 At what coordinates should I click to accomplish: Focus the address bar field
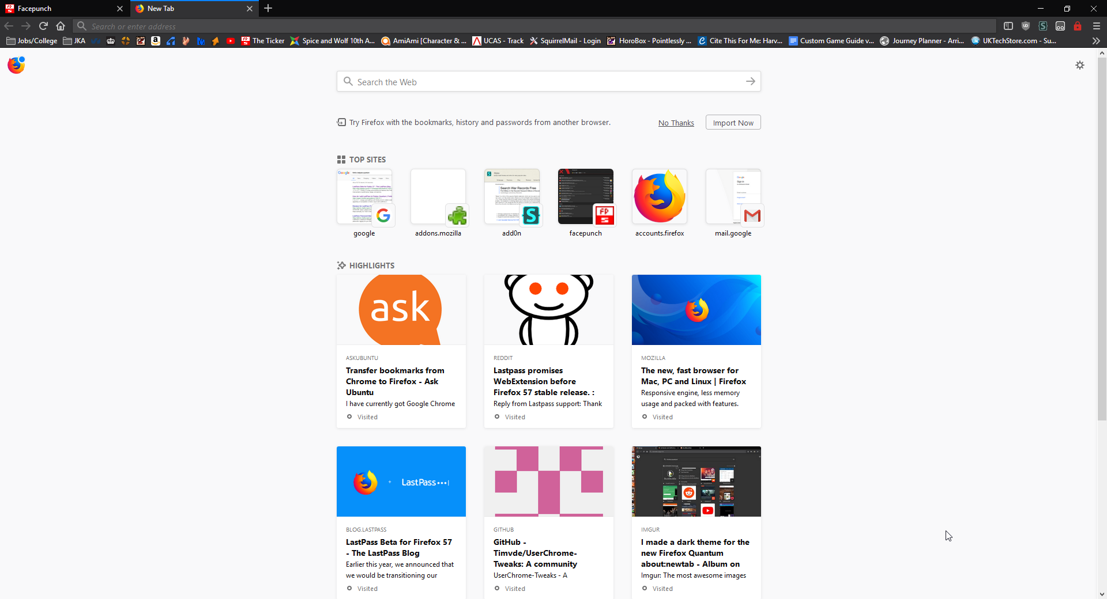(534, 26)
